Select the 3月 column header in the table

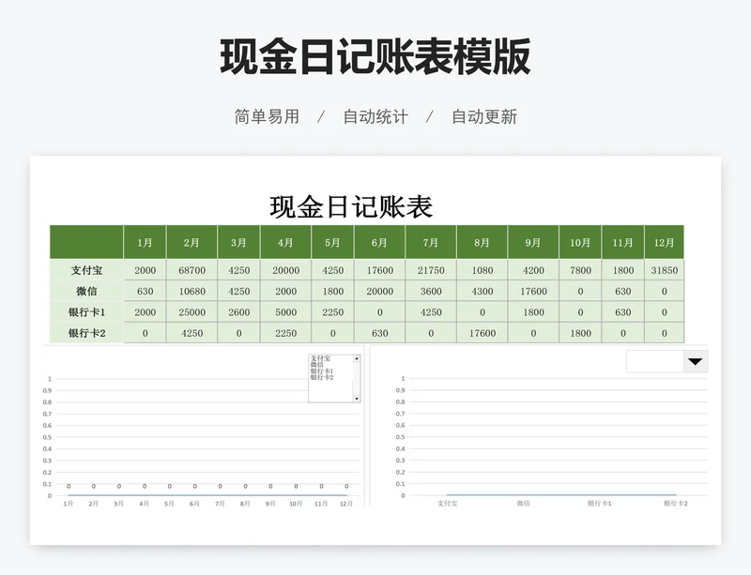[x=238, y=243]
